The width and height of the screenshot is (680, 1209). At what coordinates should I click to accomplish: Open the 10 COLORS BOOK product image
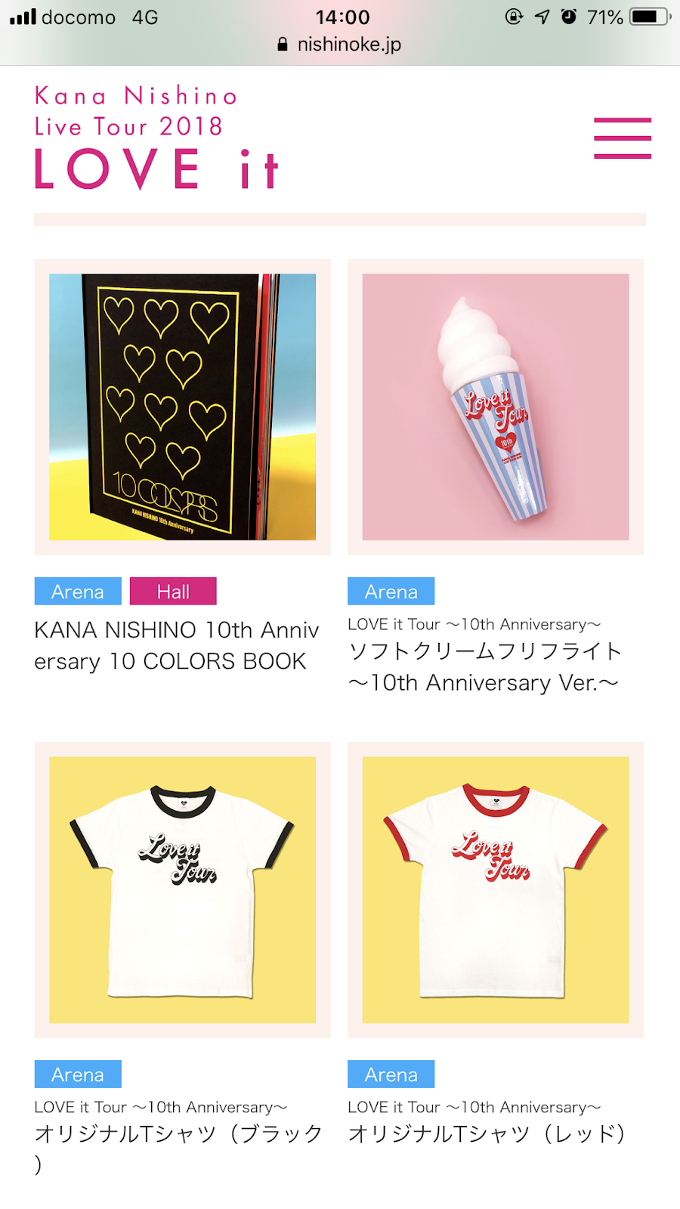tap(183, 407)
